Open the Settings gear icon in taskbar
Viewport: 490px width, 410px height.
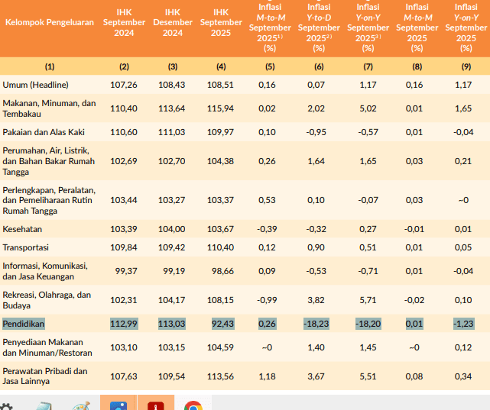6,405
